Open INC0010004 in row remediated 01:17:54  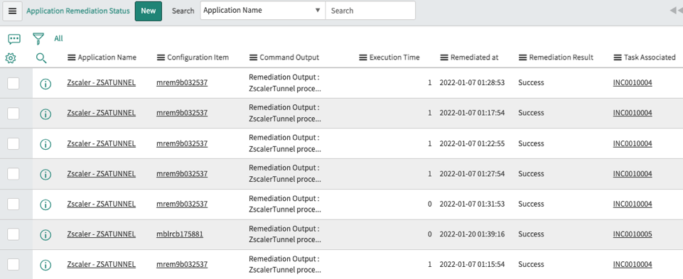(633, 113)
